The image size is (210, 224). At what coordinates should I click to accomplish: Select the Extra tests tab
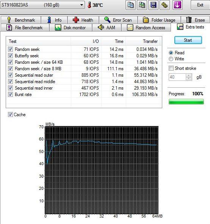click(x=191, y=27)
